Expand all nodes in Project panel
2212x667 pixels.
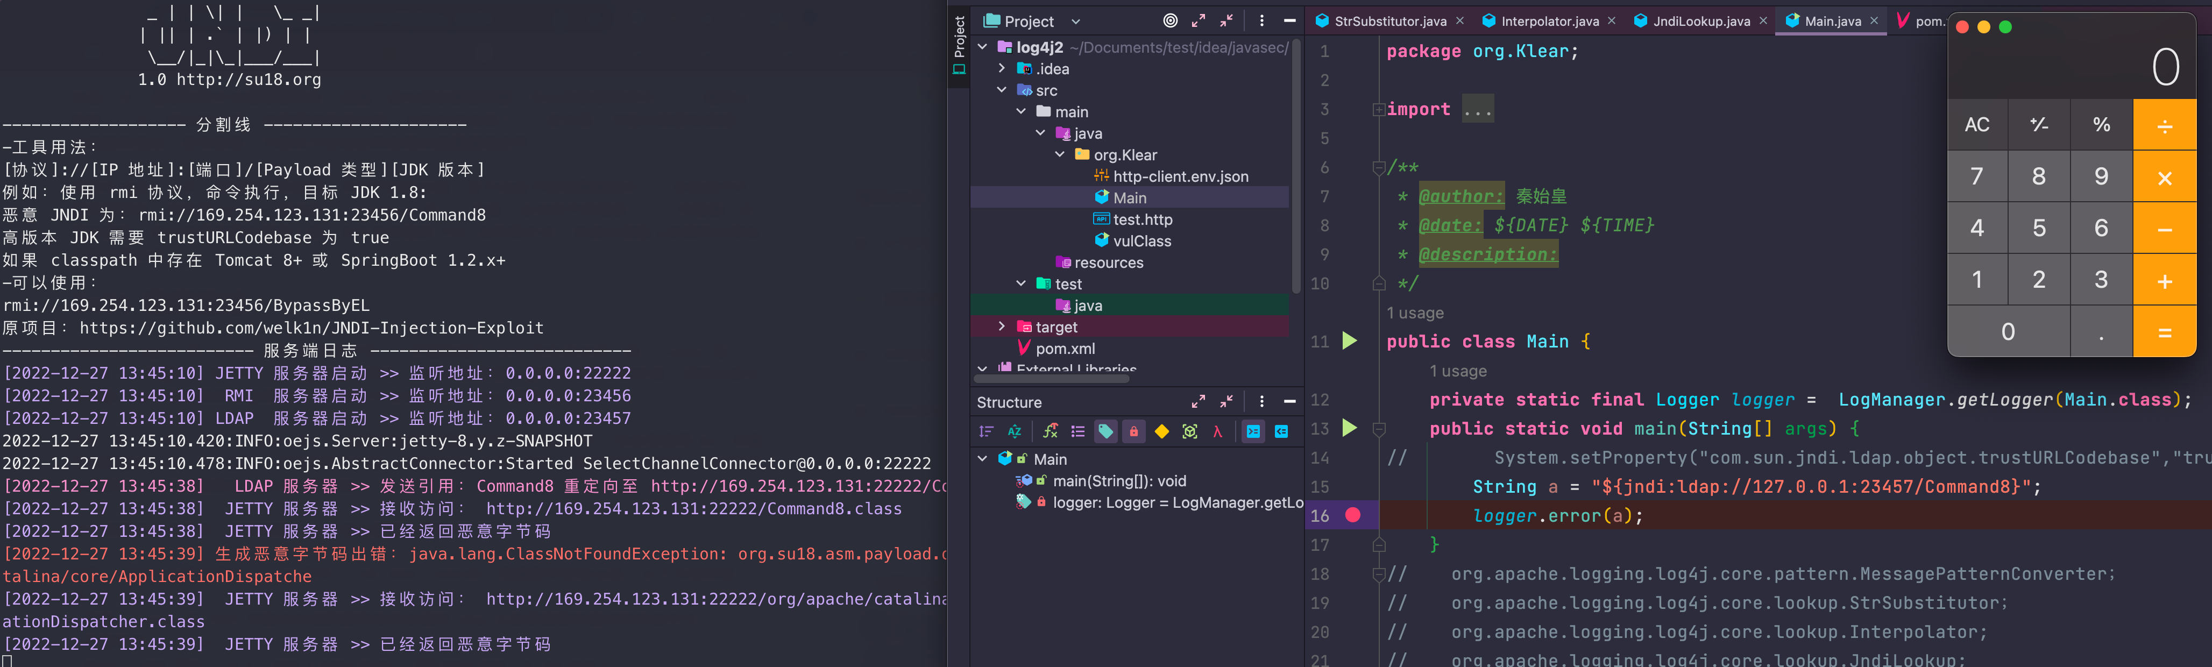pyautogui.click(x=1198, y=20)
